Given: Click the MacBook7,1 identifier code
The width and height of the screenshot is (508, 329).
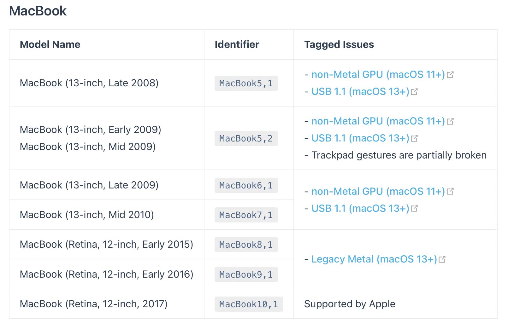Looking at the screenshot, I should coord(246,215).
